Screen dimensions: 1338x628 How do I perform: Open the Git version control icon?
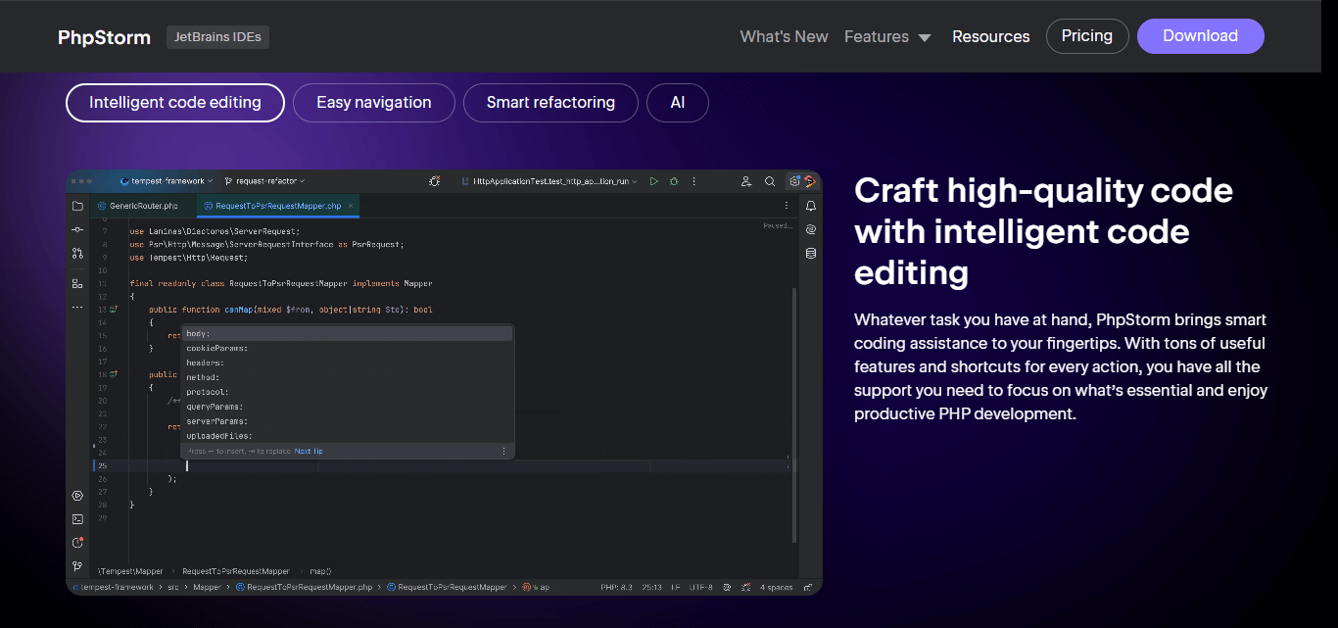tap(77, 566)
